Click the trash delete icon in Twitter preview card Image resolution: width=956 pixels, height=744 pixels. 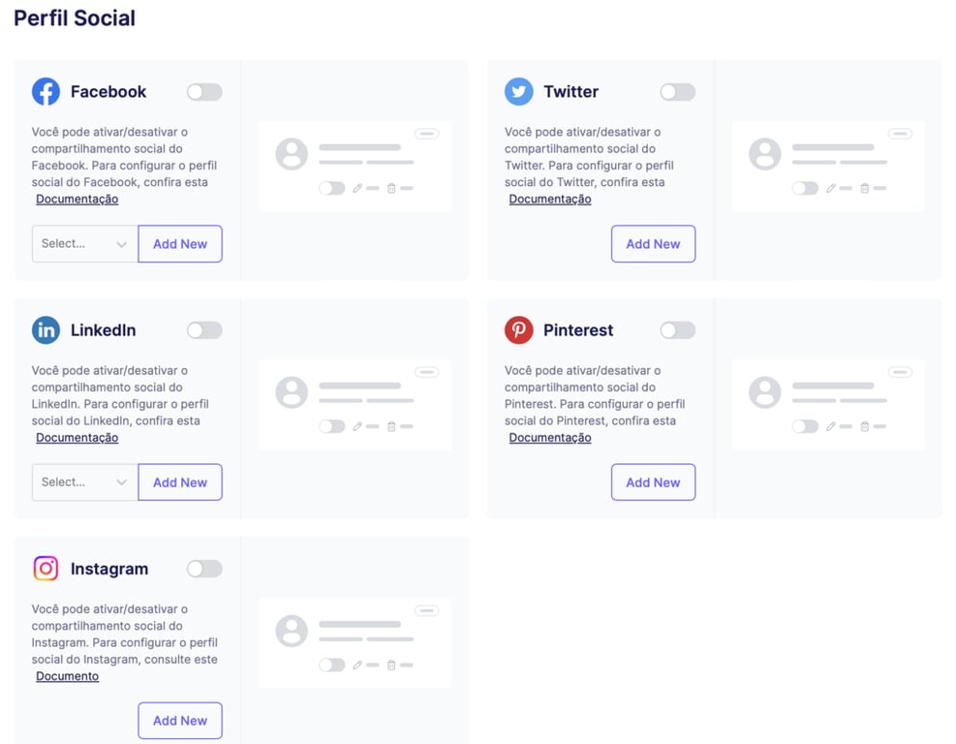coord(867,188)
